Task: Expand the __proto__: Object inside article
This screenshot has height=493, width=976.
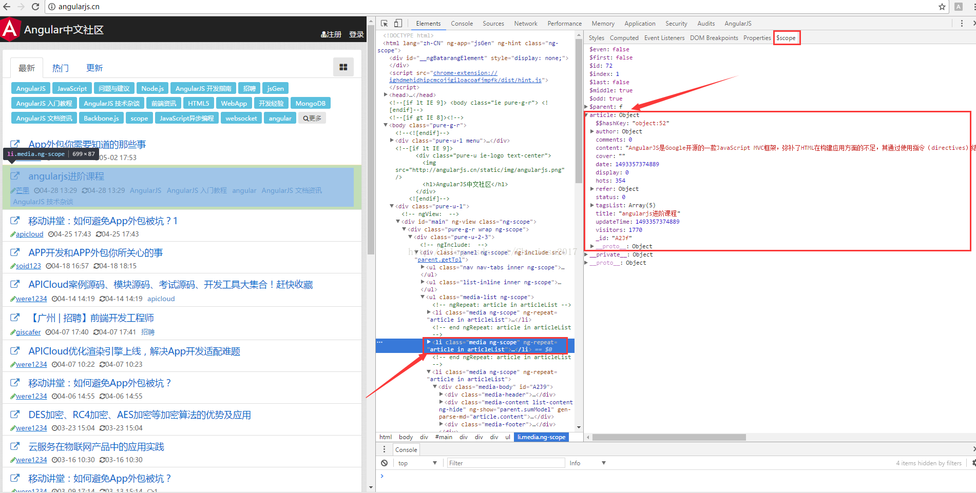Action: 592,246
